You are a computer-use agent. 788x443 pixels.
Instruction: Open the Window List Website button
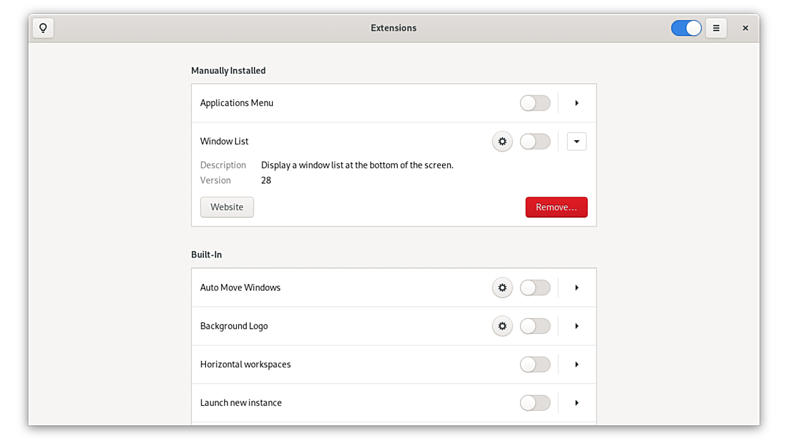[227, 207]
